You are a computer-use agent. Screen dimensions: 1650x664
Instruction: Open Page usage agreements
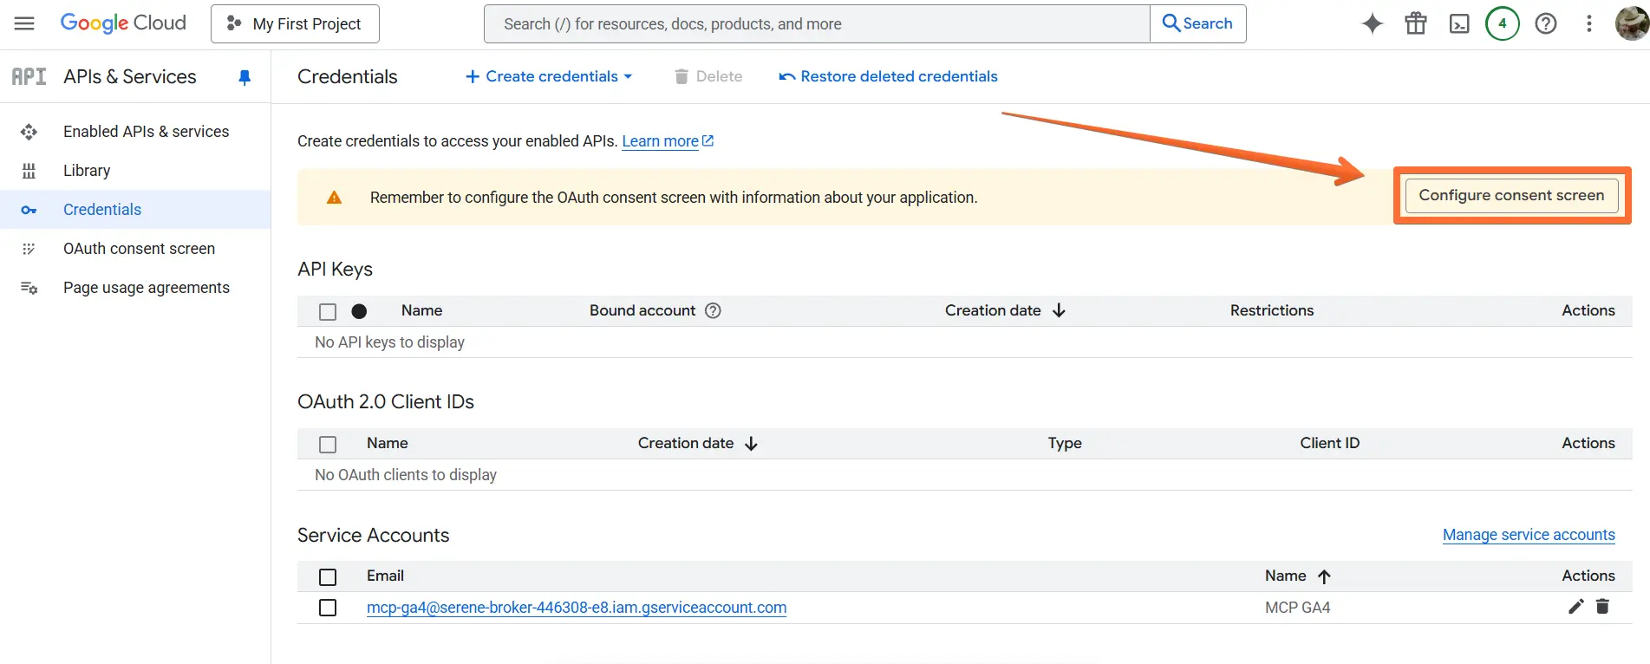pos(147,288)
